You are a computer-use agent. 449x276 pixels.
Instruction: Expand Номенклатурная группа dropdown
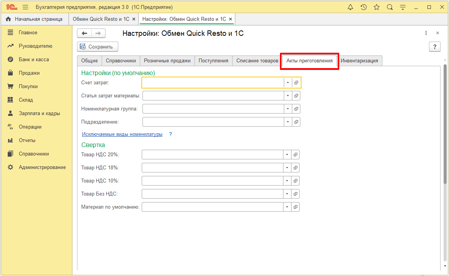[x=288, y=109]
